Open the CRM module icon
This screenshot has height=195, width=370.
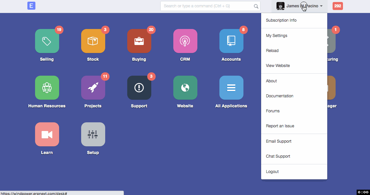click(185, 41)
